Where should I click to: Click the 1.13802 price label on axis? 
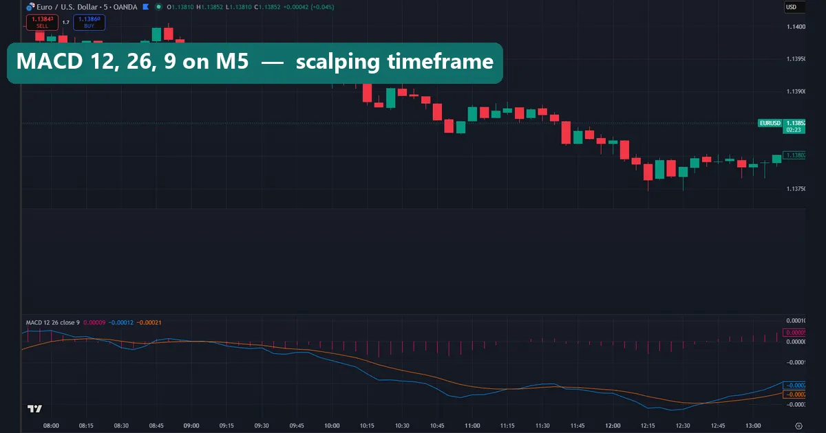tap(794, 155)
